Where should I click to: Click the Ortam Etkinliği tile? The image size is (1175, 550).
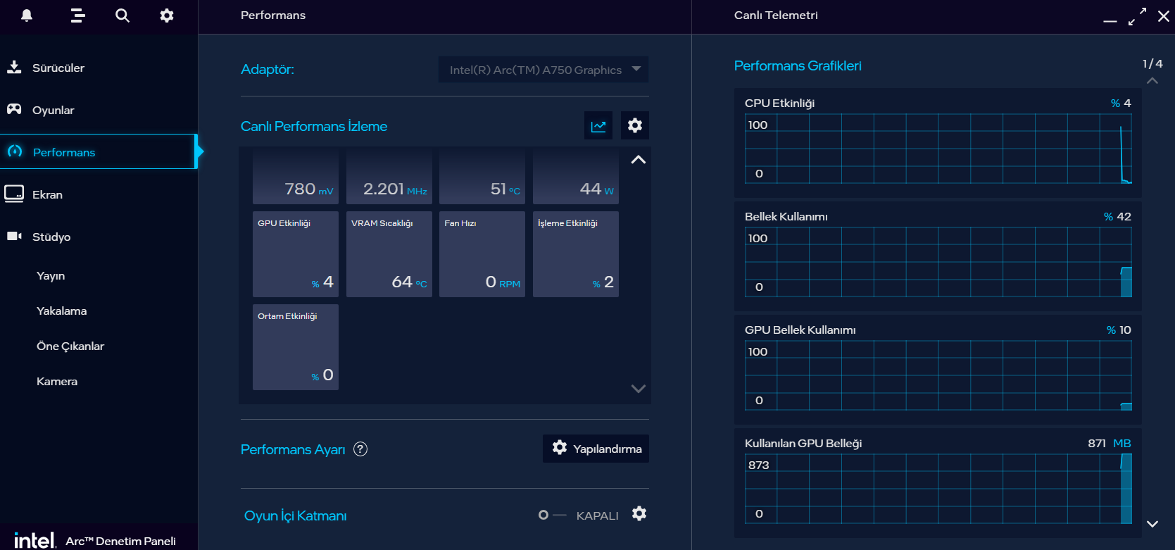[x=296, y=347]
